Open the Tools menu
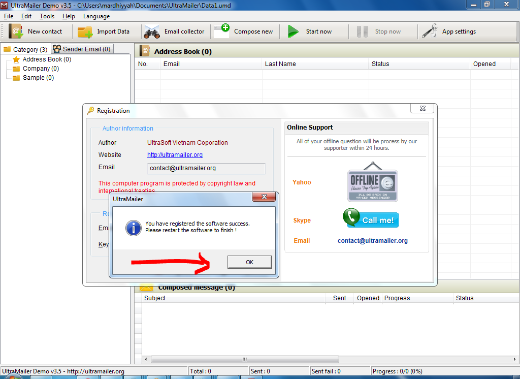520x379 pixels. [x=47, y=16]
